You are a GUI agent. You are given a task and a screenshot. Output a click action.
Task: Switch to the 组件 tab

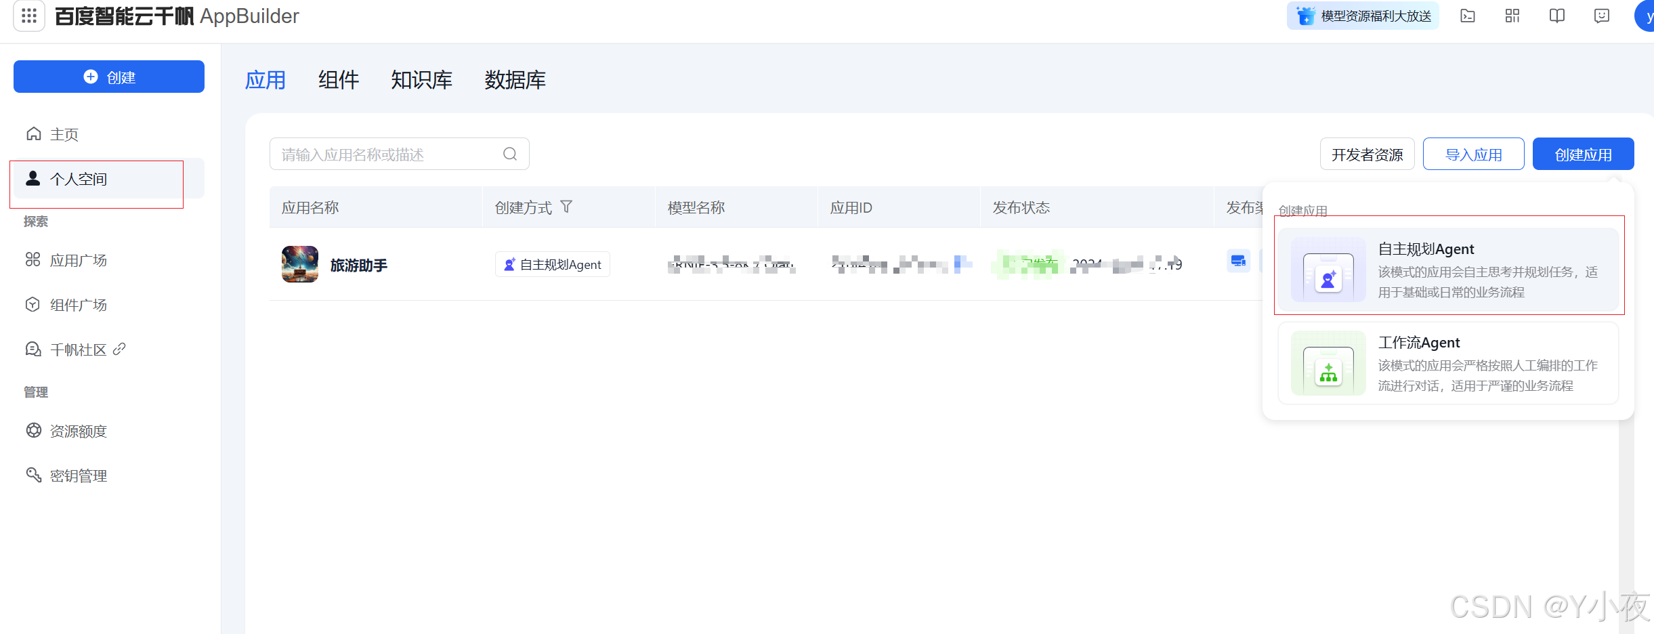click(339, 80)
